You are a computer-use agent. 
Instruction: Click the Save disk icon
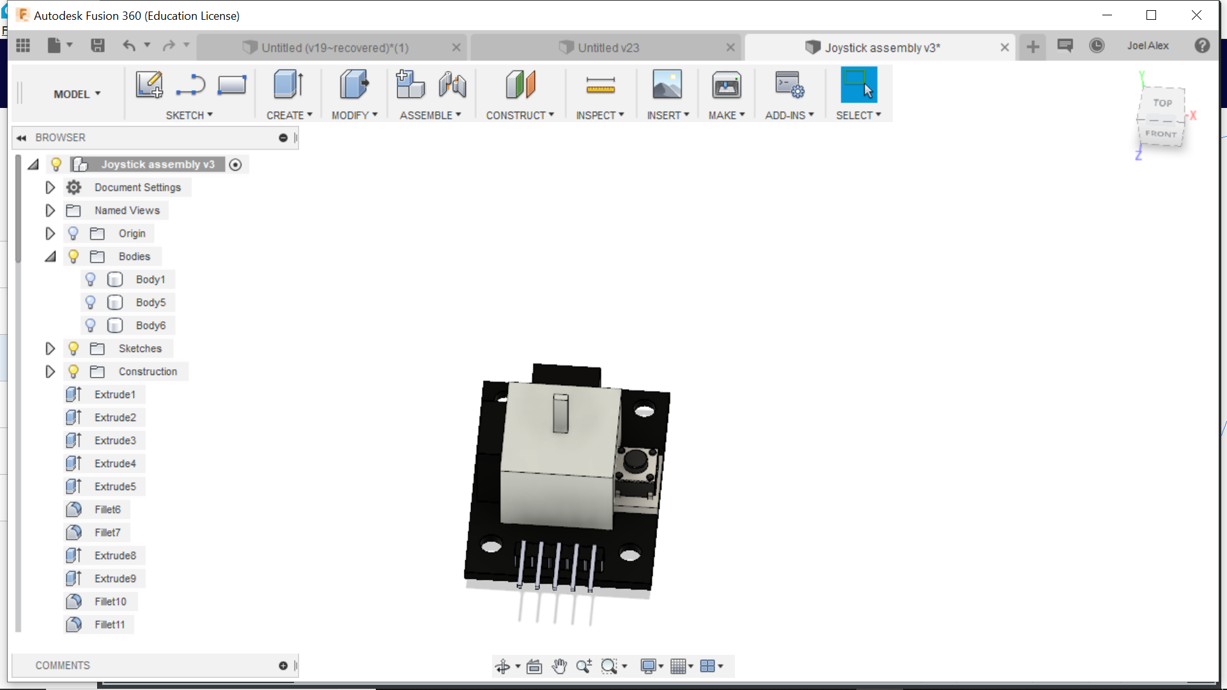point(98,46)
